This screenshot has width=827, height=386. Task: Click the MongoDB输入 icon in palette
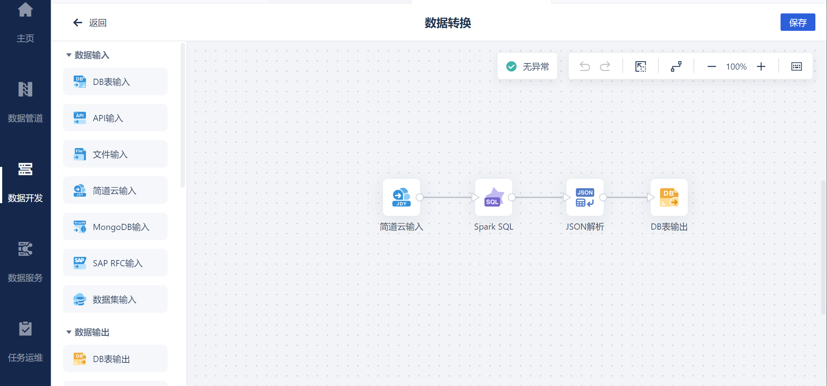tap(80, 227)
